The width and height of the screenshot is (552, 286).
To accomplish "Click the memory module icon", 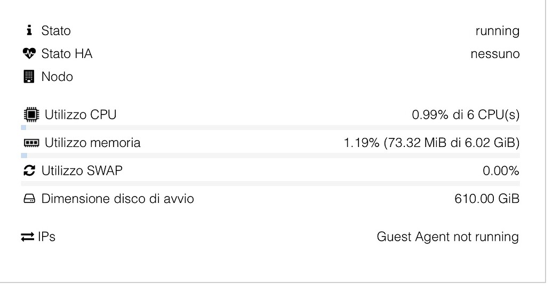I will tap(31, 143).
